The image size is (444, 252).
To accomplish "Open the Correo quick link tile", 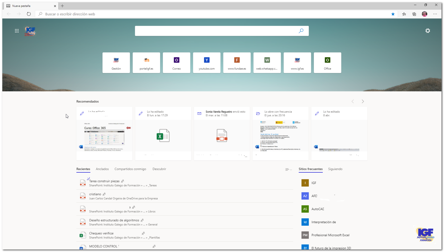I will point(176,63).
